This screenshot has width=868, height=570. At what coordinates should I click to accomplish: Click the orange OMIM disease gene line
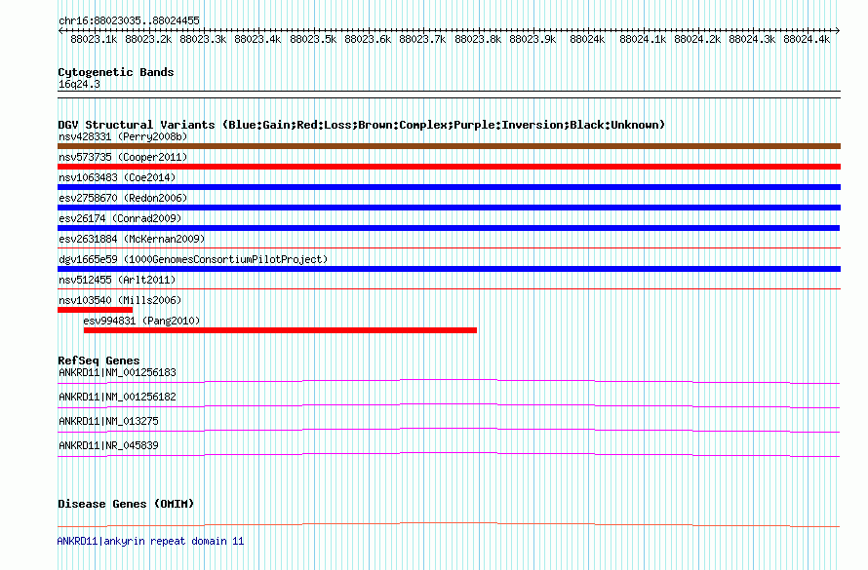tap(449, 524)
